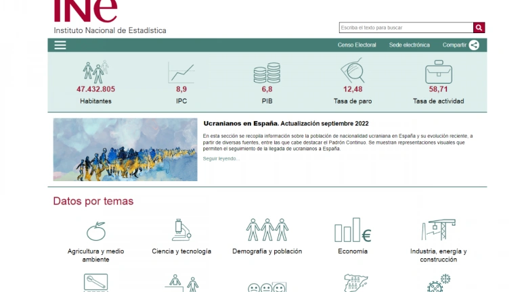This screenshot has height=292, width=520.
Task: Open the Ucranianos en España headline
Action: (286, 124)
